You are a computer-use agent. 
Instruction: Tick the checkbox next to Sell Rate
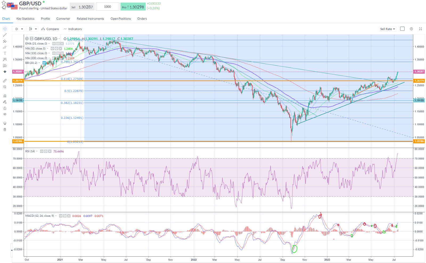pyautogui.click(x=402, y=29)
